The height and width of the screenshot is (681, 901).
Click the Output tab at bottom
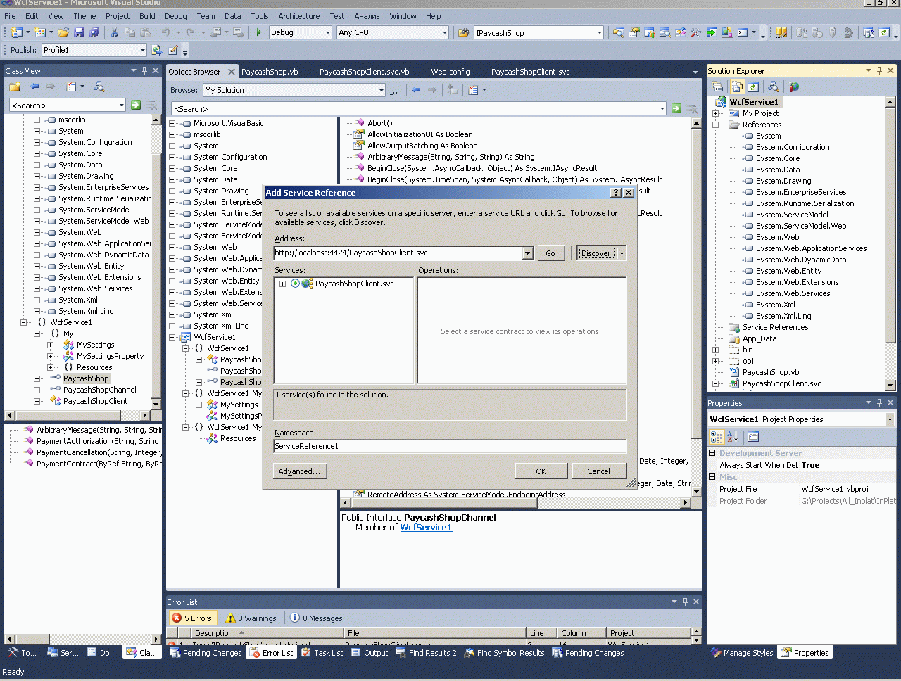point(370,653)
